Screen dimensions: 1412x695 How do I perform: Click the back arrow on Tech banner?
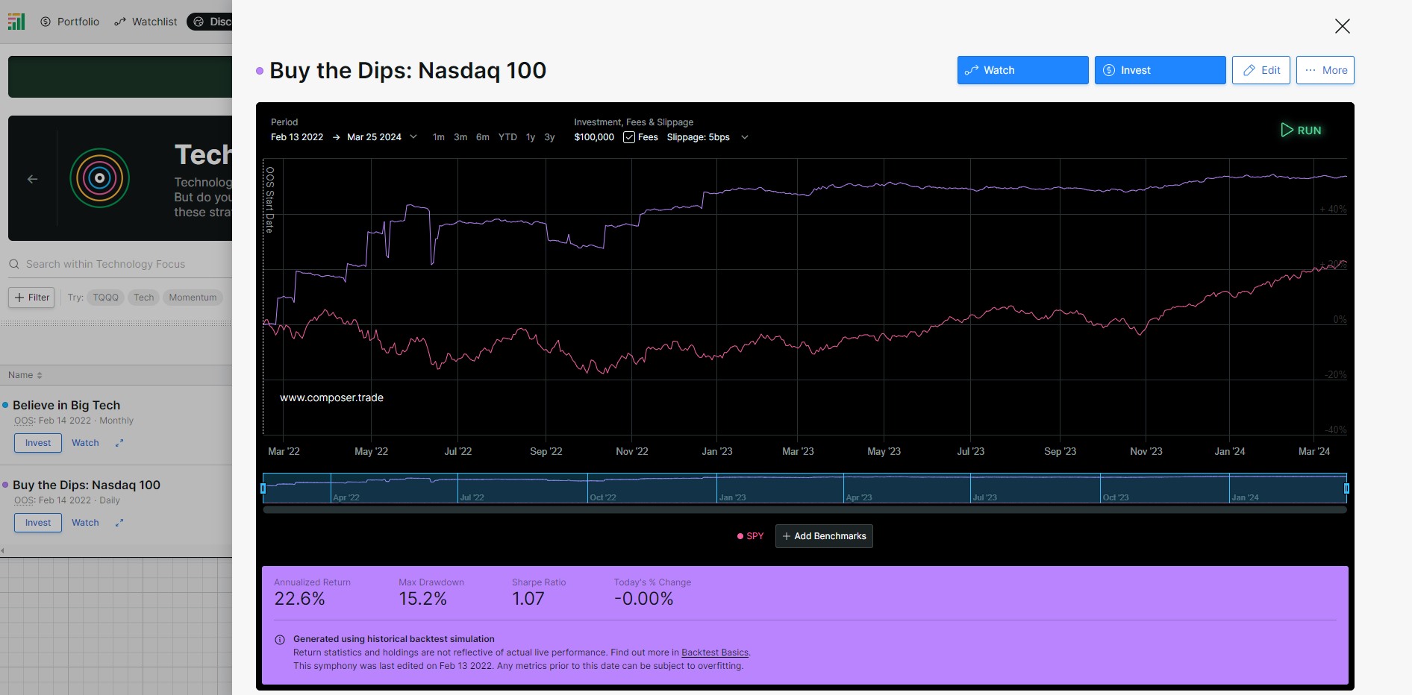click(x=32, y=179)
